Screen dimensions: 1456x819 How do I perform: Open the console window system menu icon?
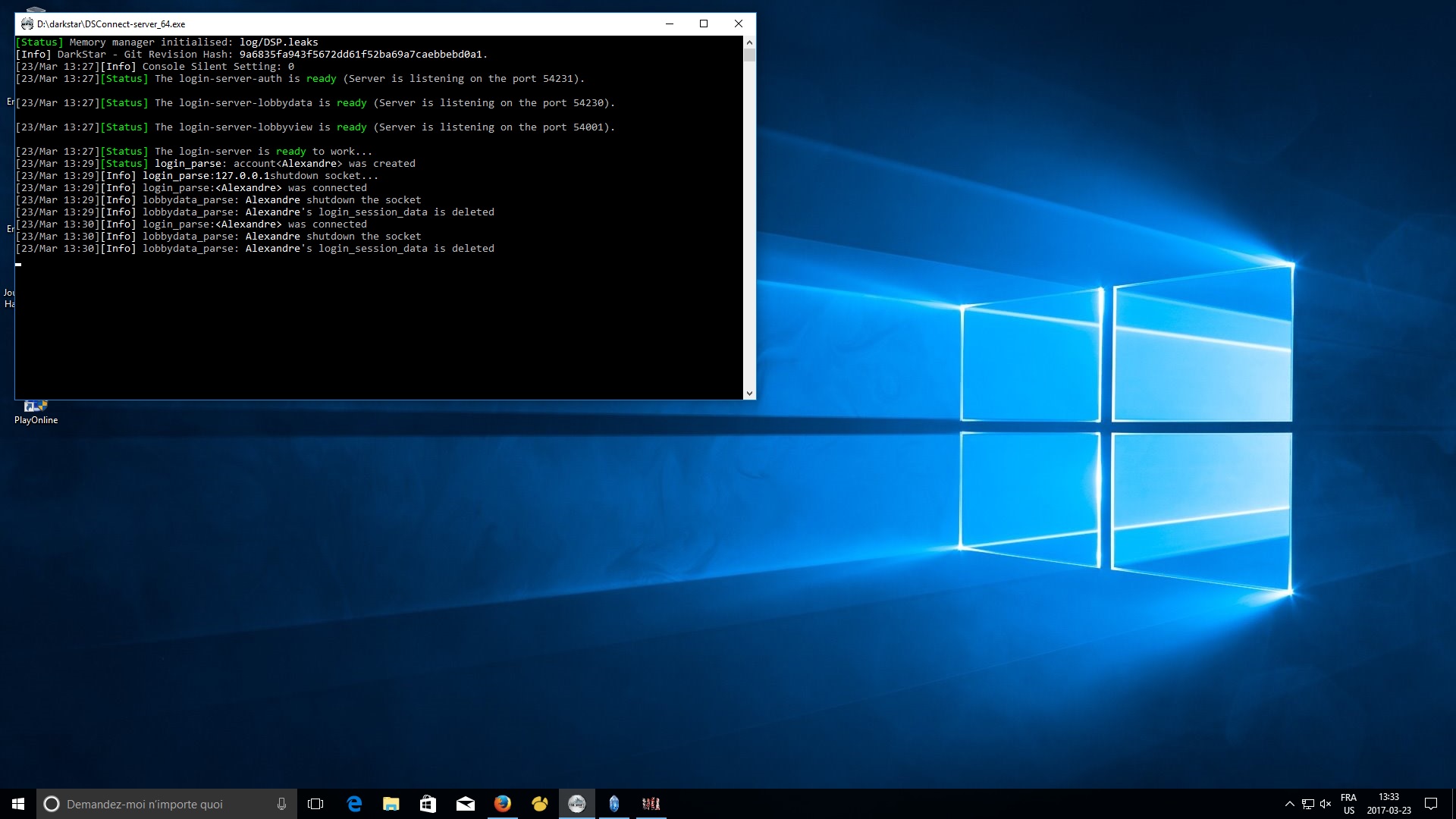click(x=27, y=24)
